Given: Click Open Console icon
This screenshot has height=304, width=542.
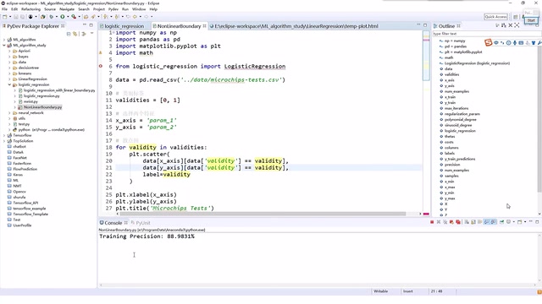Looking at the screenshot, I should coord(519,222).
